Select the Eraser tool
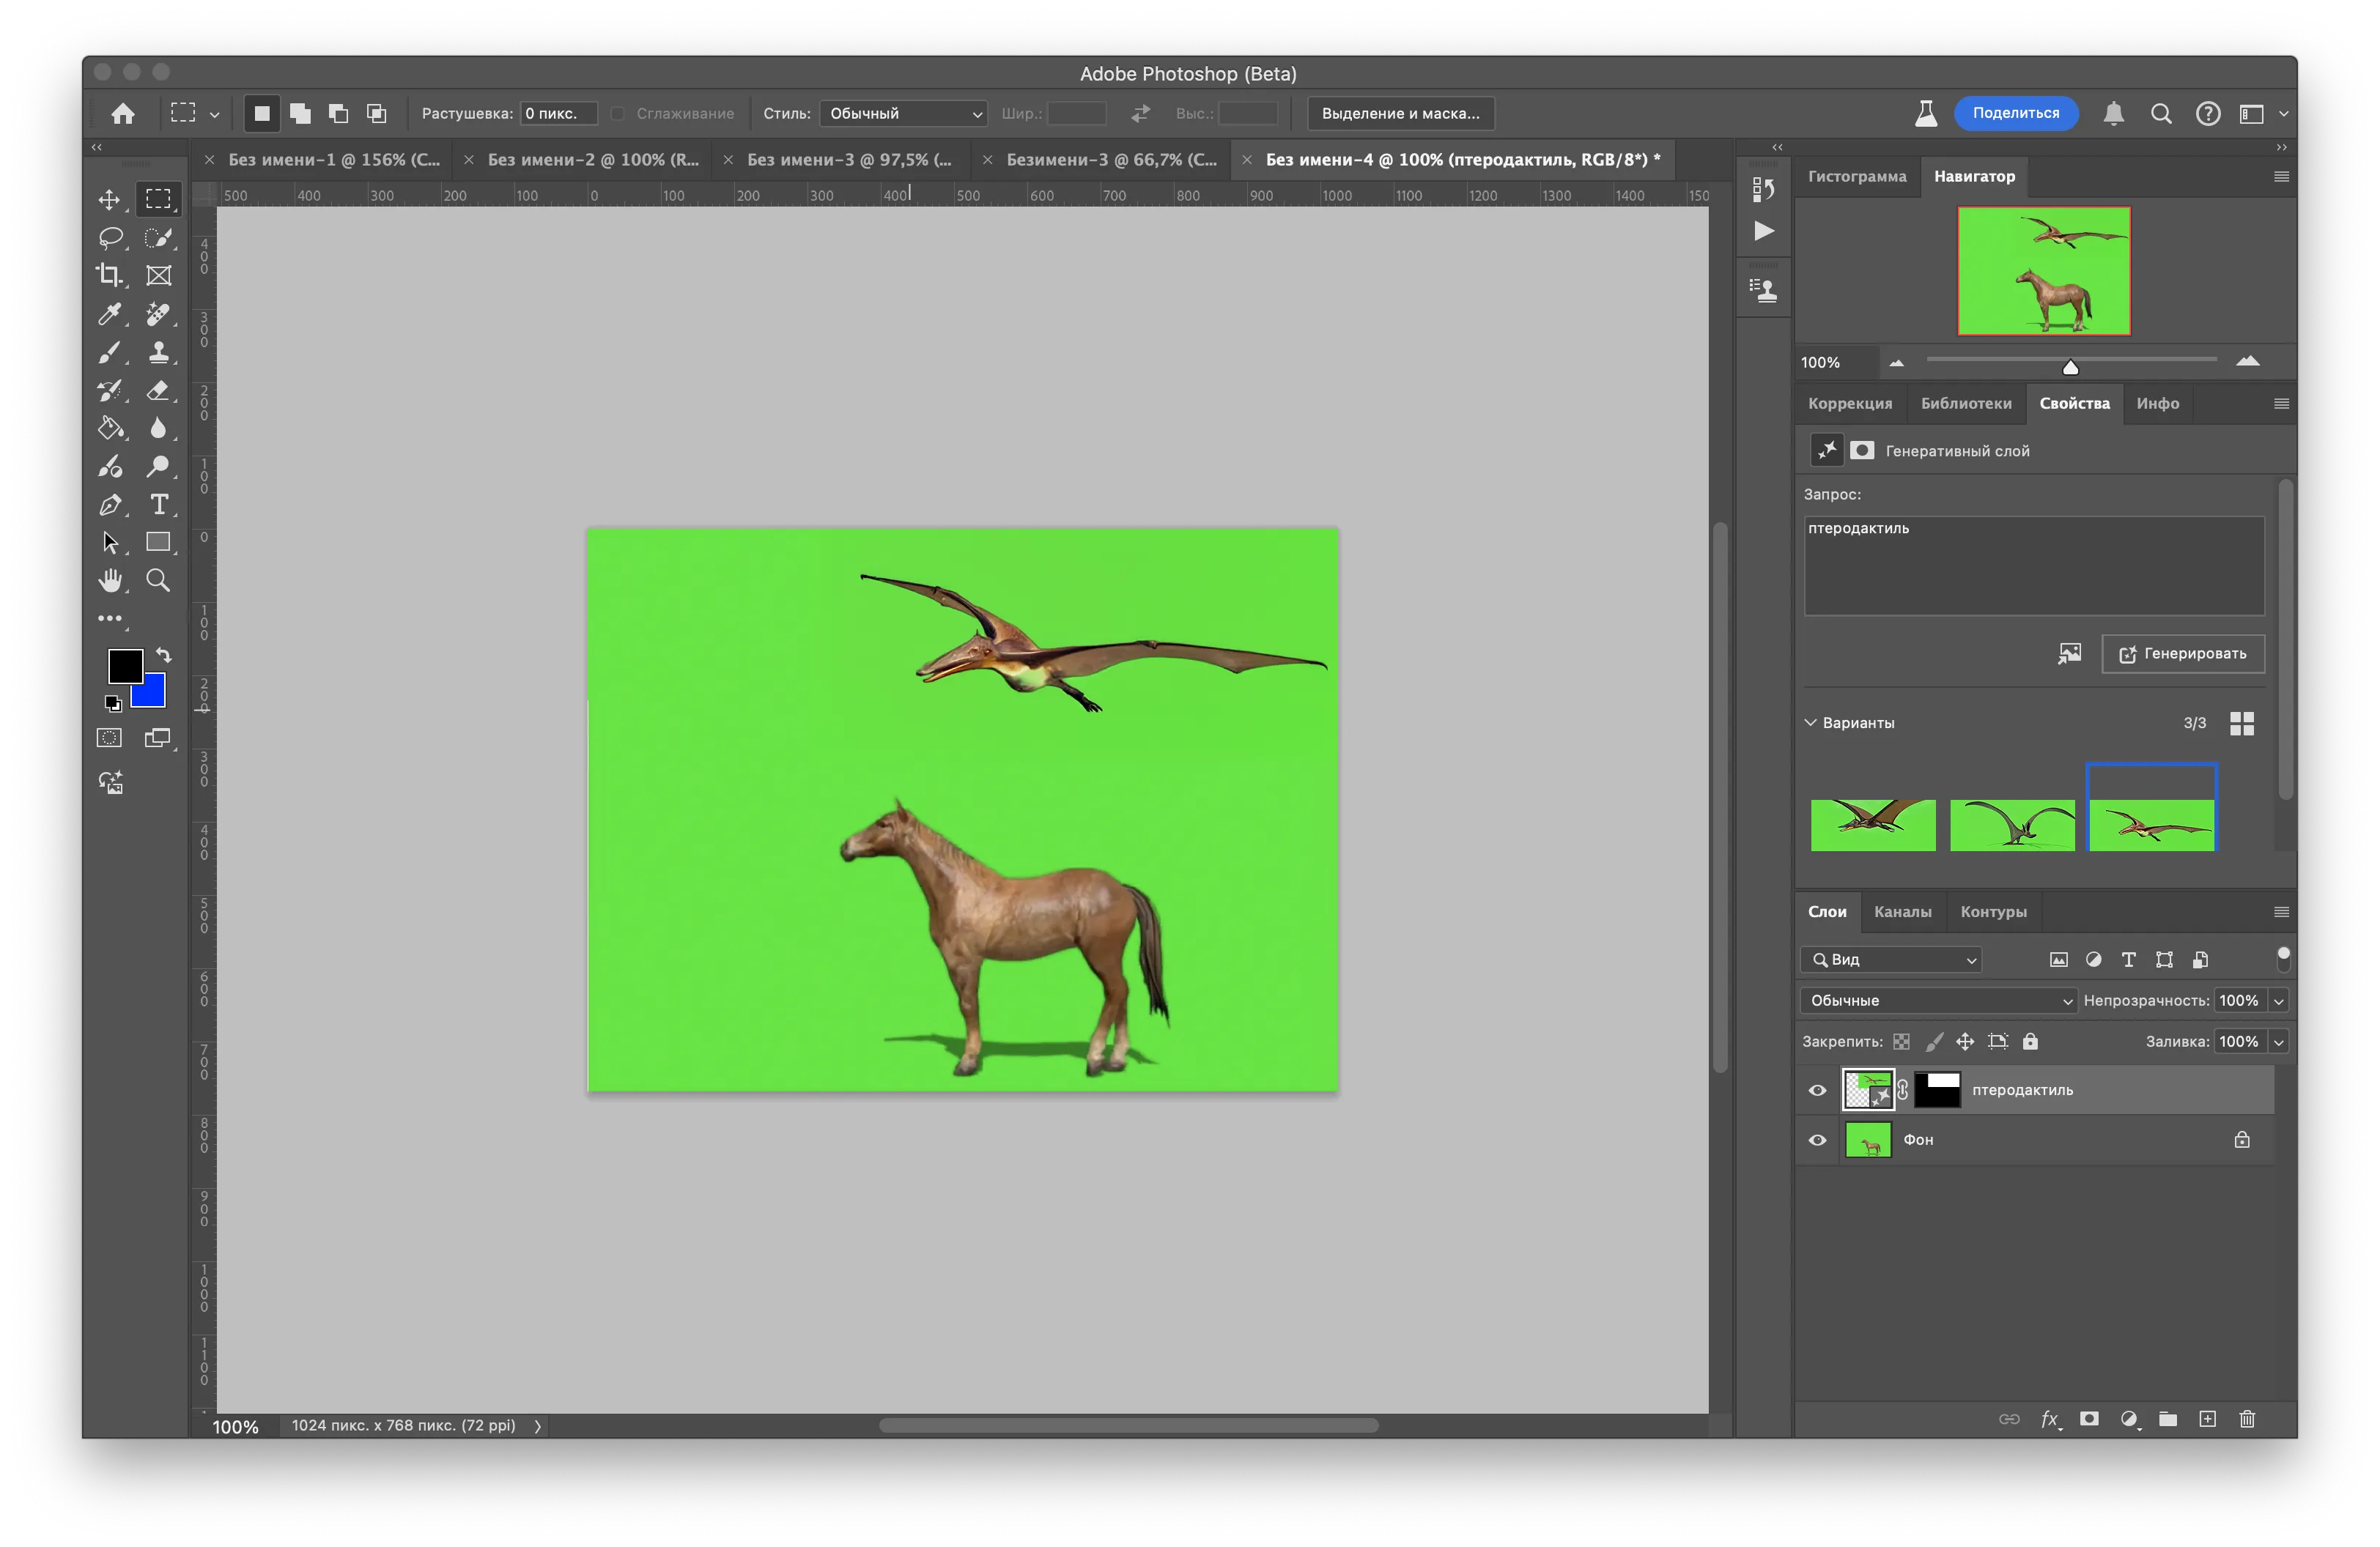Screen dimensions: 2380x1547 point(158,390)
